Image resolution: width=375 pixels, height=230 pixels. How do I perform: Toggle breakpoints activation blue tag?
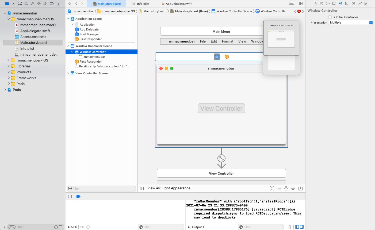tap(78, 196)
